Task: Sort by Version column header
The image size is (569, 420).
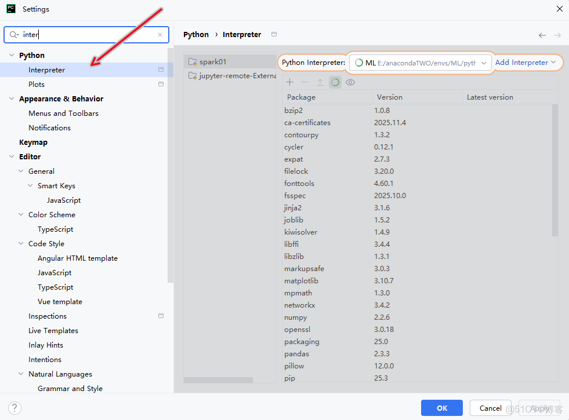Action: [417, 97]
